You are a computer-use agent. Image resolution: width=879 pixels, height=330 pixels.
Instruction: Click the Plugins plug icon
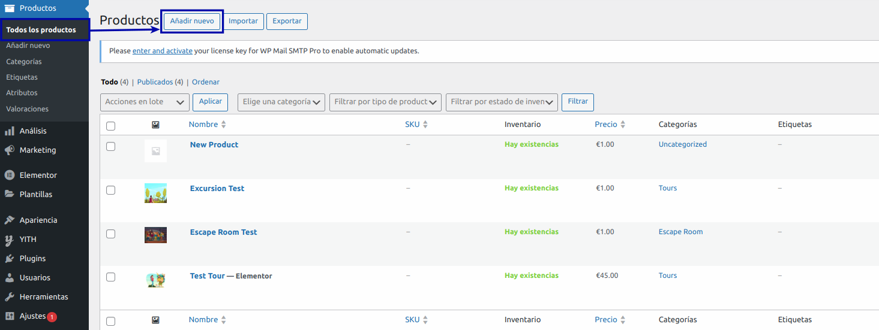click(10, 259)
